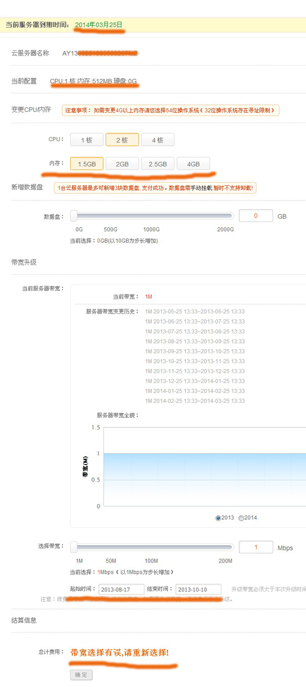Click history row 2013-09-25 13:33~2013-10-25
The height and width of the screenshot is (687, 306).
point(195,352)
